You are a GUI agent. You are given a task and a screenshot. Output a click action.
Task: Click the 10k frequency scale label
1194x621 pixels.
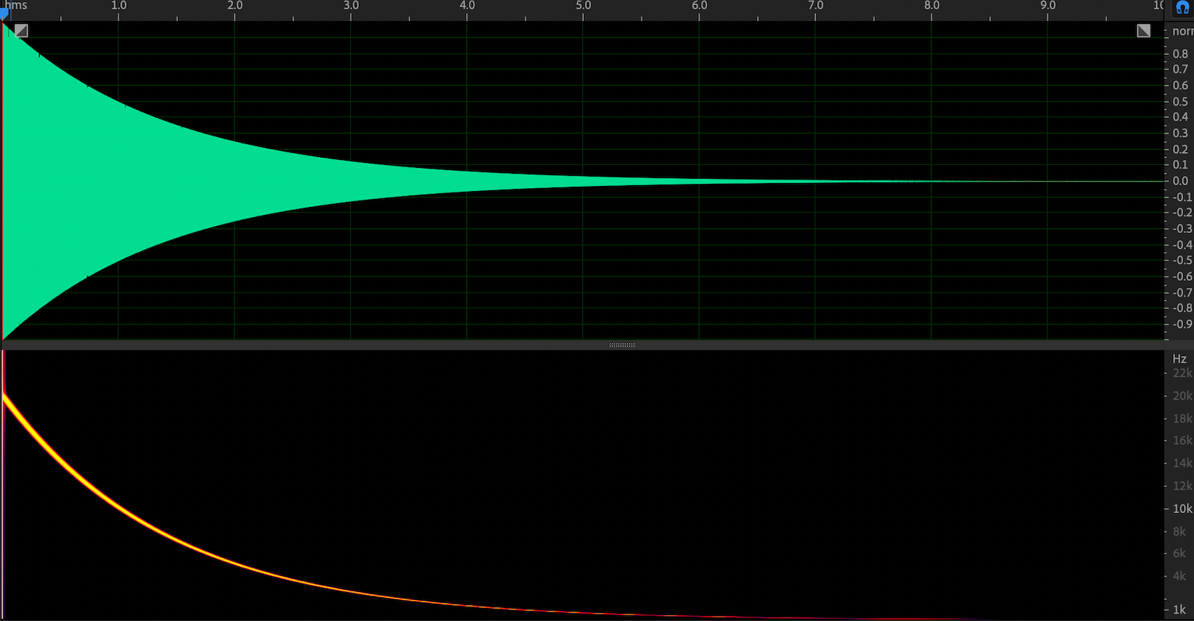point(1182,509)
